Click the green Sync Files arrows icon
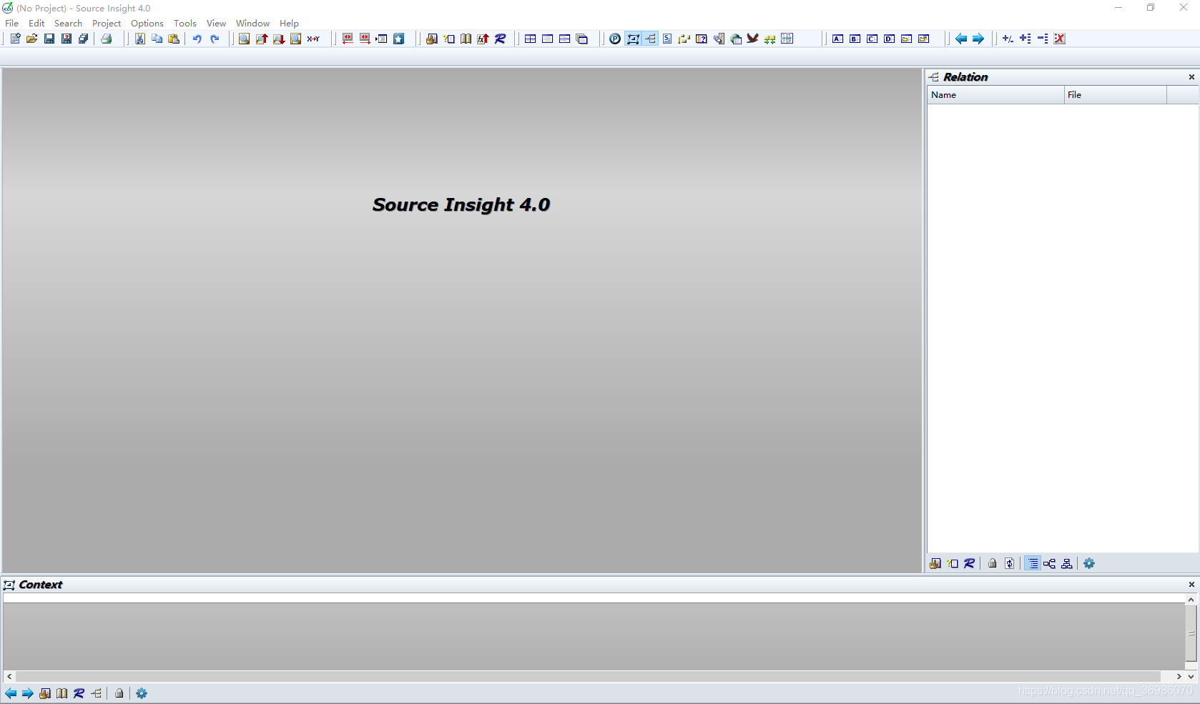This screenshot has height=704, width=1200. [770, 39]
